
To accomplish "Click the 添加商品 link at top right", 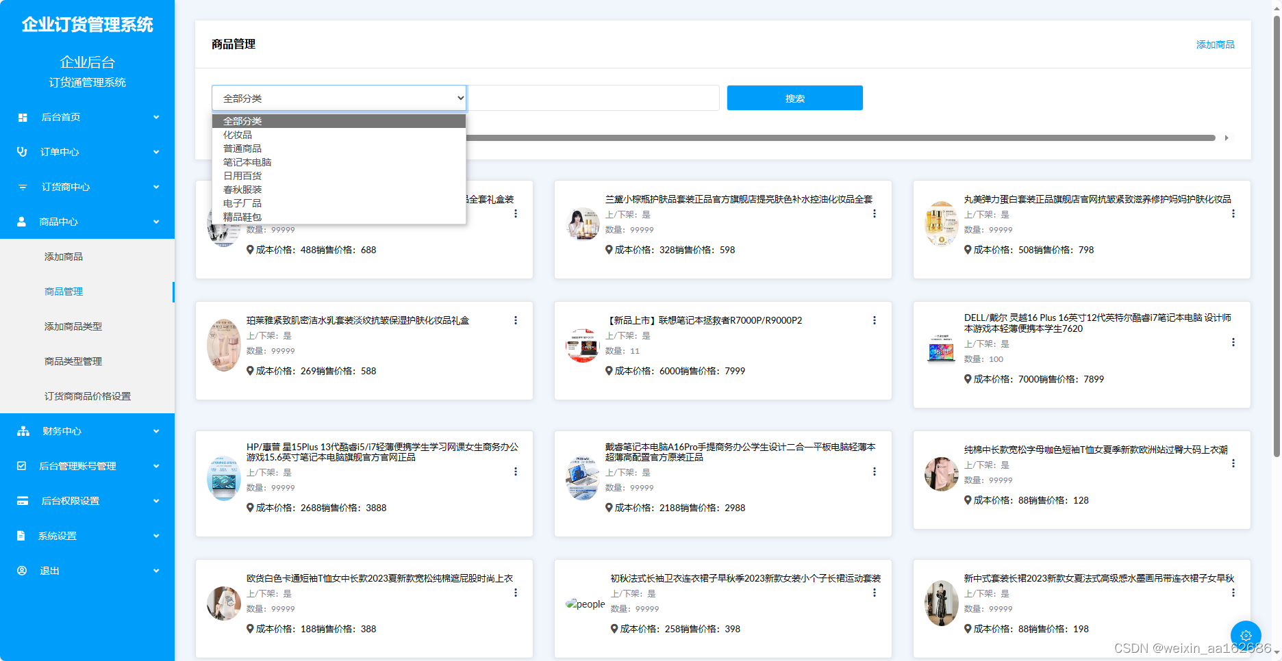I will pyautogui.click(x=1215, y=44).
